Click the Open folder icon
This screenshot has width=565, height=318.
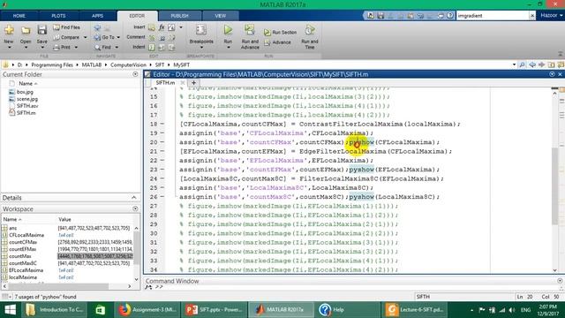(x=26, y=30)
